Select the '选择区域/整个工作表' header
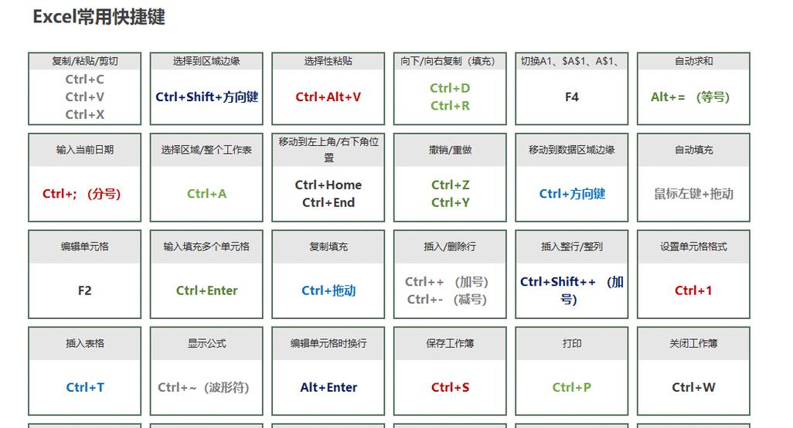Image resolution: width=793 pixels, height=428 pixels. click(206, 150)
